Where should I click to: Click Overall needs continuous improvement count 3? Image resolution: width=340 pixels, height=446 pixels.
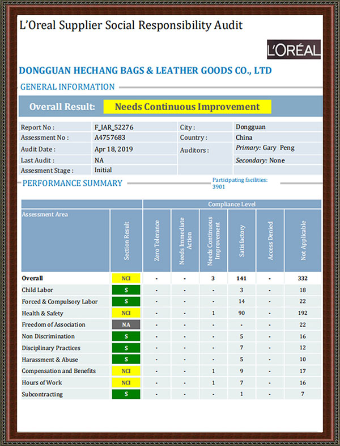tap(213, 278)
